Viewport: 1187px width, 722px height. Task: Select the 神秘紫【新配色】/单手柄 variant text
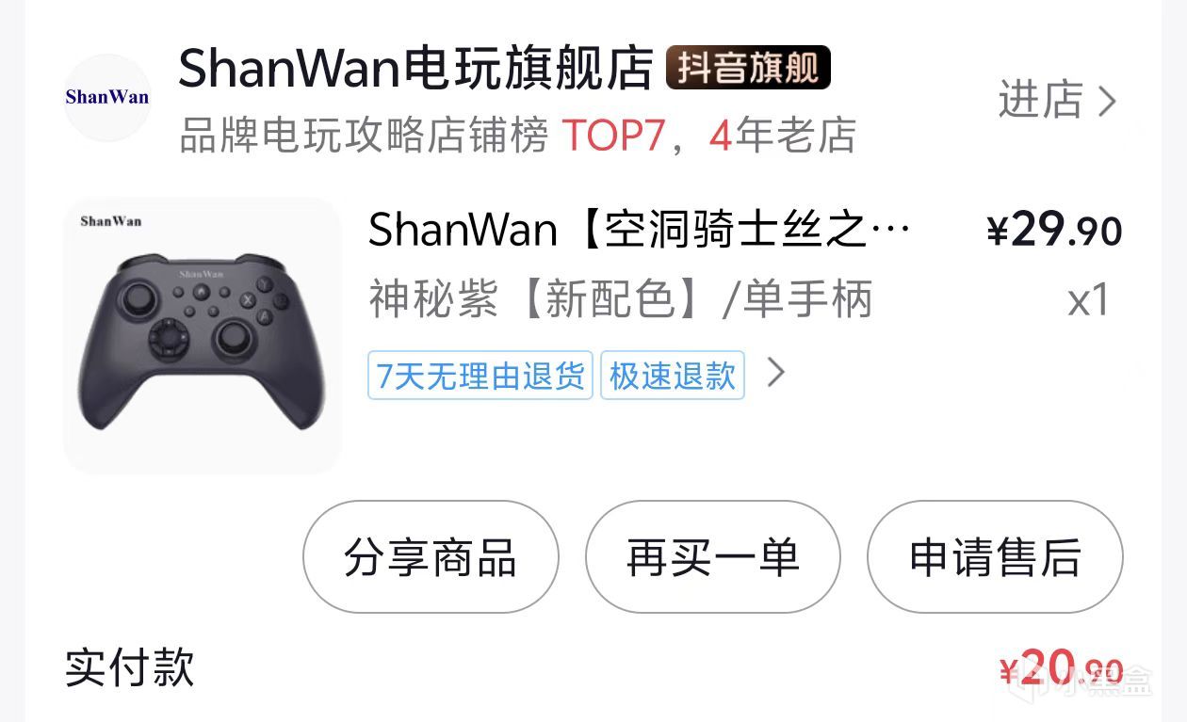click(x=620, y=300)
